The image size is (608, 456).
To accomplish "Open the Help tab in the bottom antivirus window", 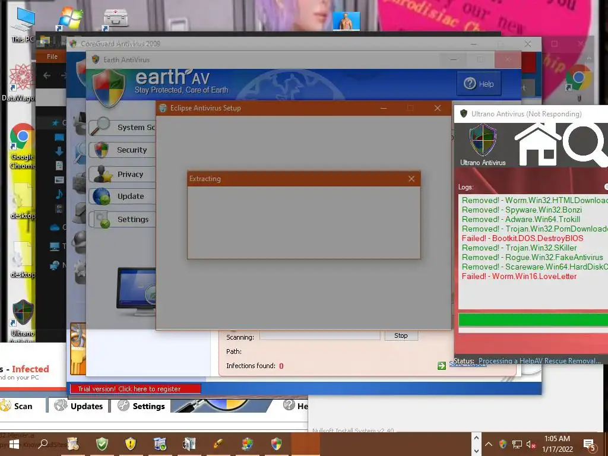I will 296,406.
